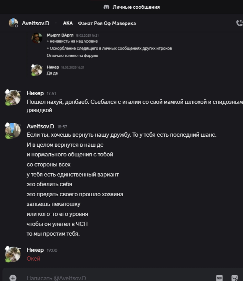Image resolution: width=243 pixels, height=281 pixels.
Task: Open Aveltsov.D's avatar at the 18:57 message
Action: (13, 131)
